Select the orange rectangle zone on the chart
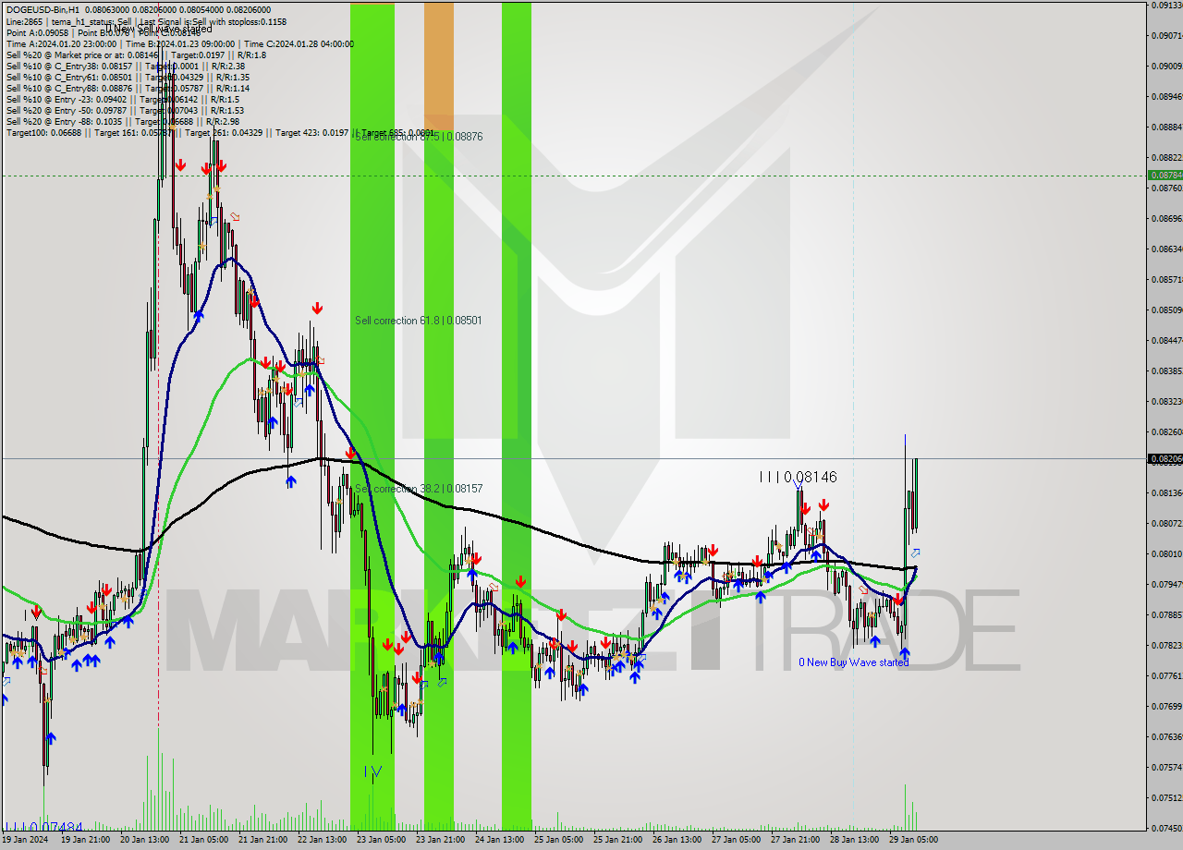This screenshot has height=850, width=1183. pyautogui.click(x=439, y=67)
